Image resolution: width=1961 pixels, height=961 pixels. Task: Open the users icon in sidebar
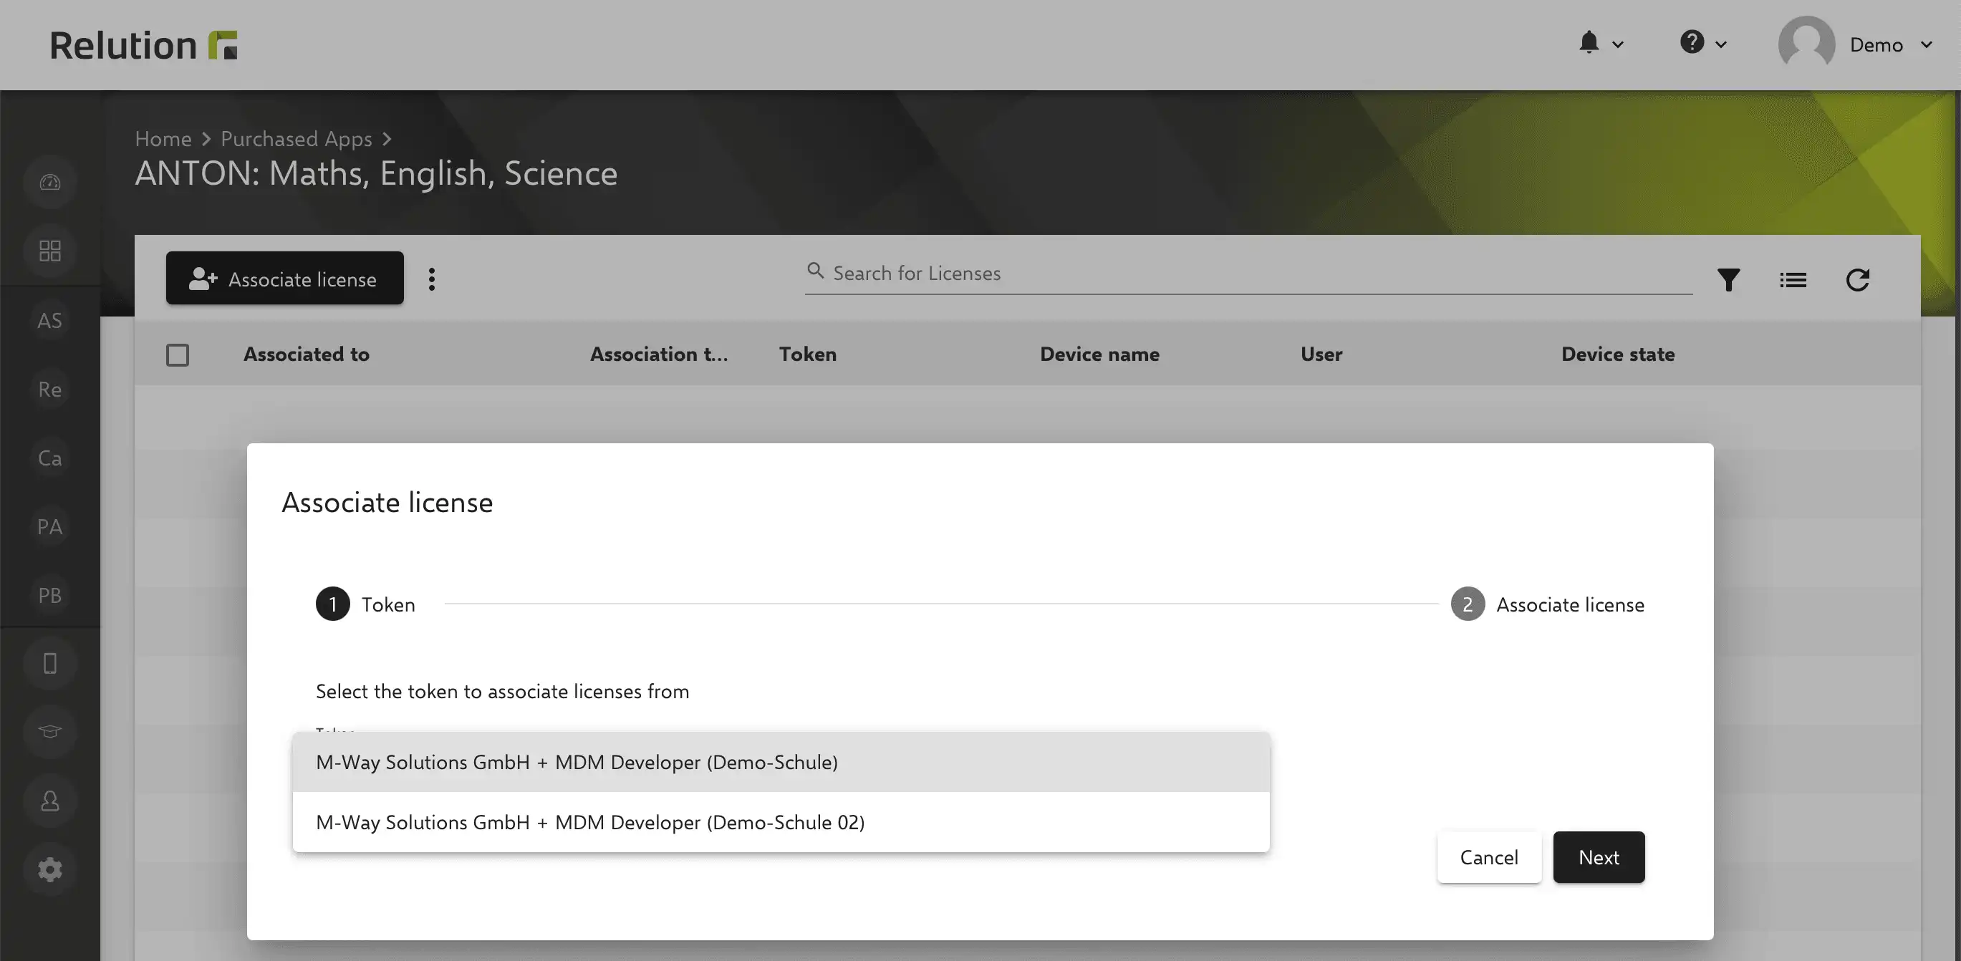pyautogui.click(x=50, y=801)
